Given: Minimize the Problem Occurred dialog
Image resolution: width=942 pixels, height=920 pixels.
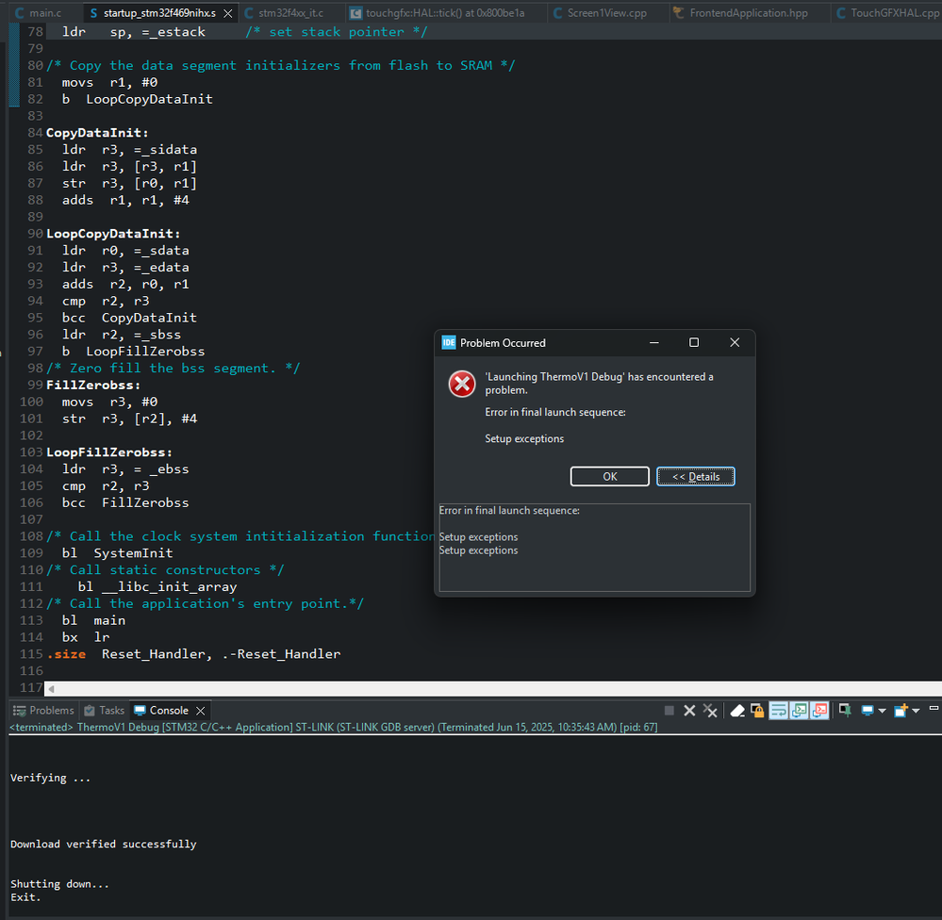Looking at the screenshot, I should [x=654, y=342].
